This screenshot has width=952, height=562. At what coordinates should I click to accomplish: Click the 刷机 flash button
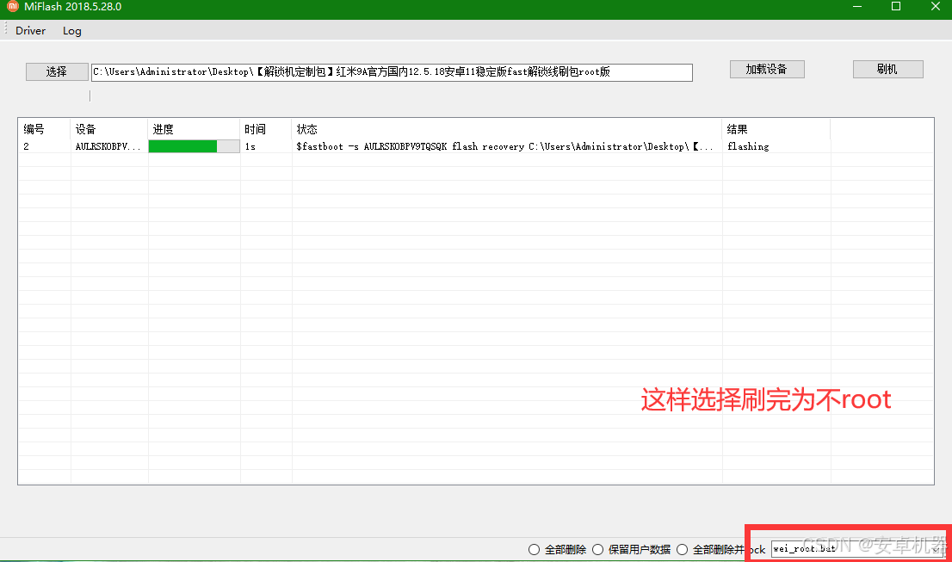pos(887,69)
